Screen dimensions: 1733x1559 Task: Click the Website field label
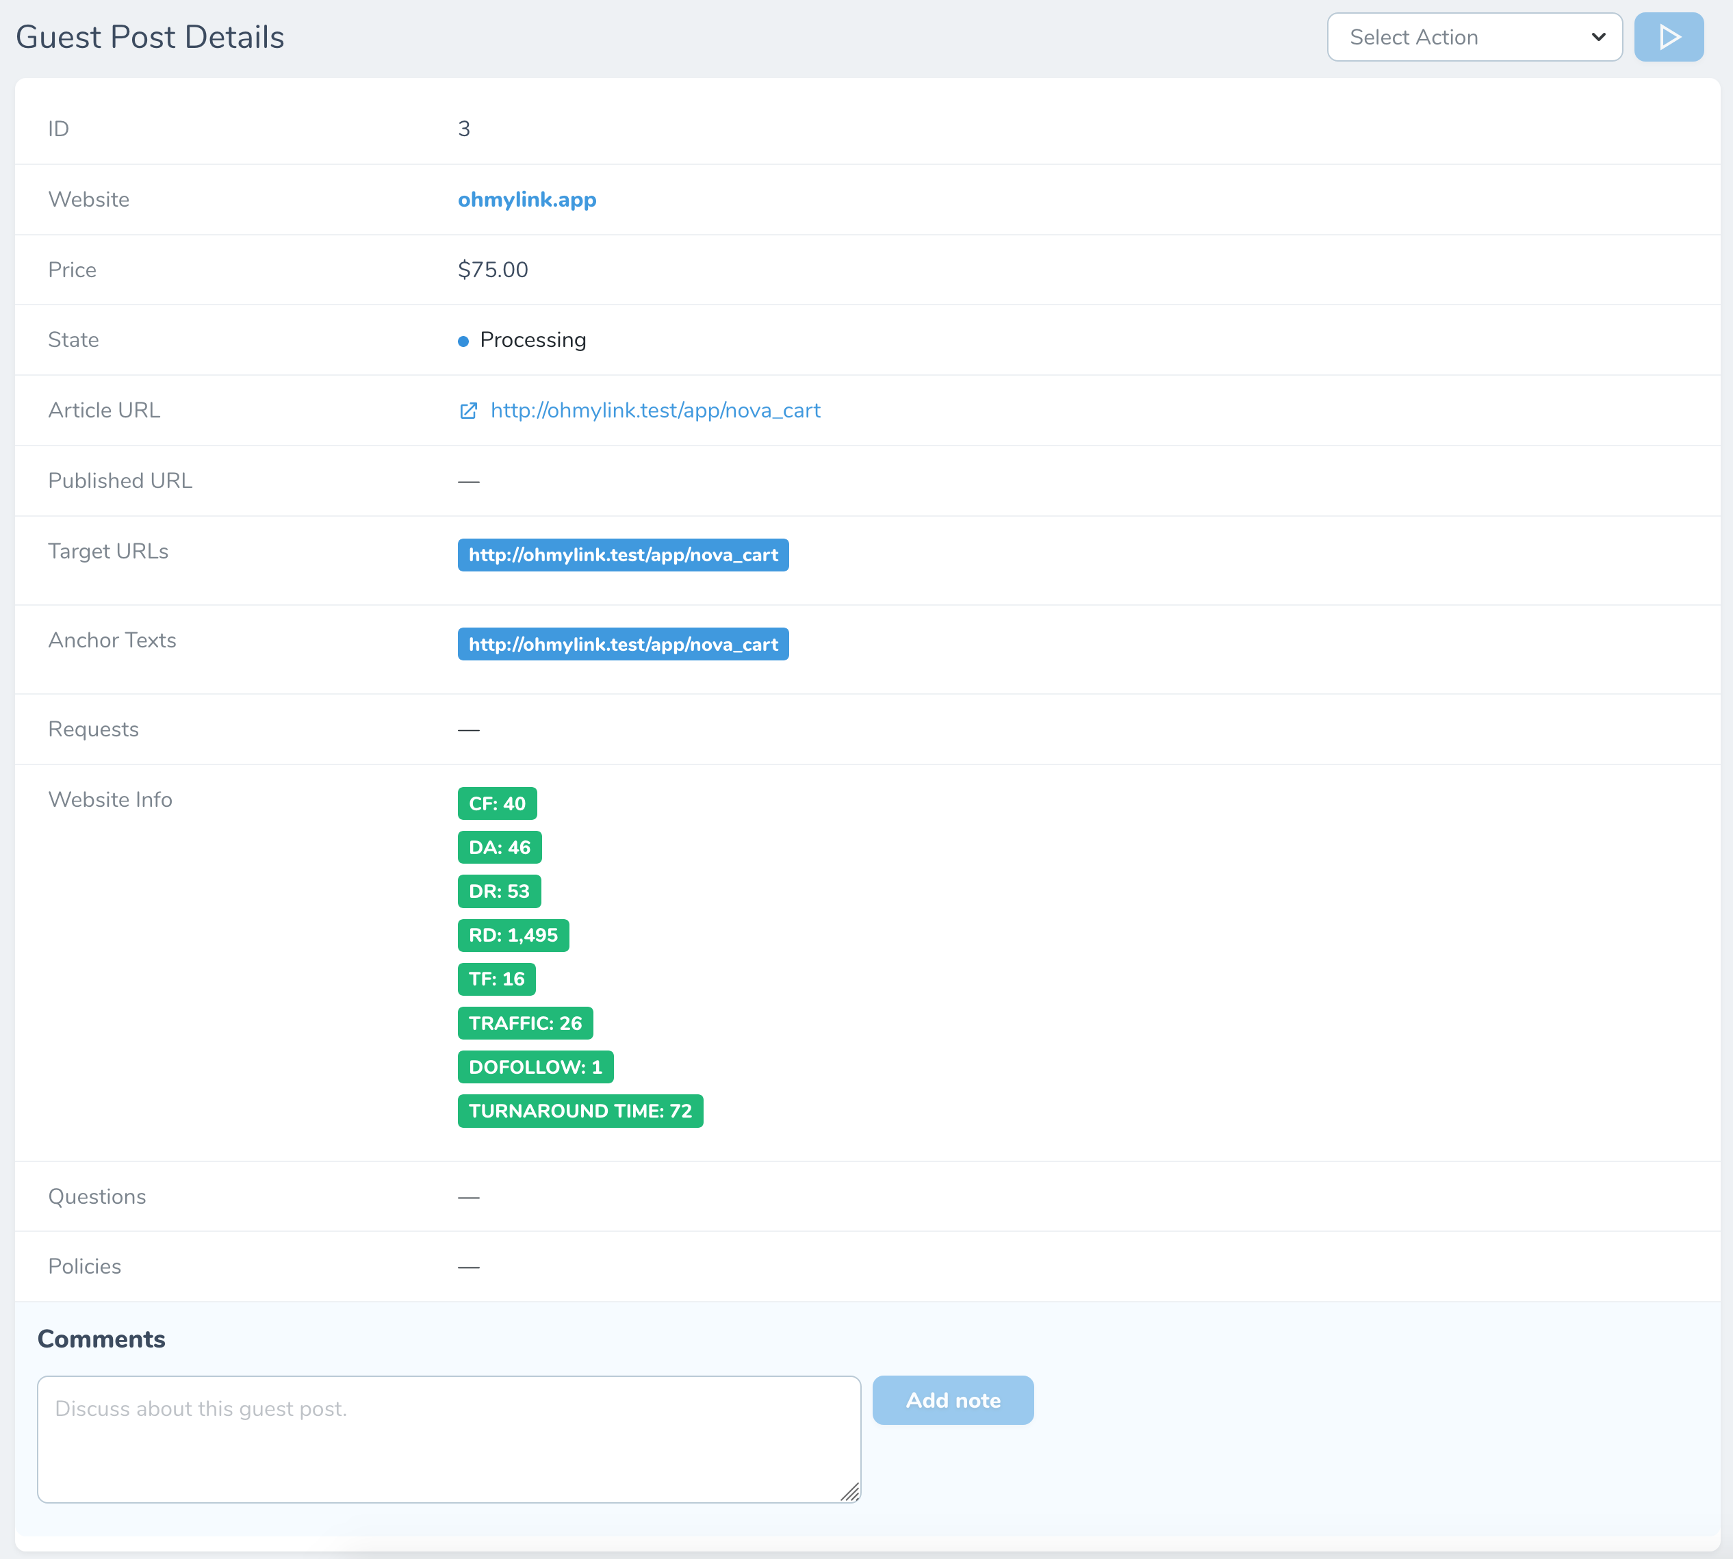(89, 200)
